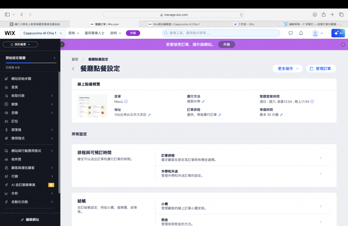Click the 管理訂單 button

pos(321,69)
